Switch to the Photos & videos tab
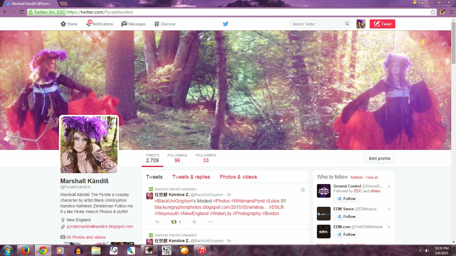The height and width of the screenshot is (256, 456). click(238, 177)
